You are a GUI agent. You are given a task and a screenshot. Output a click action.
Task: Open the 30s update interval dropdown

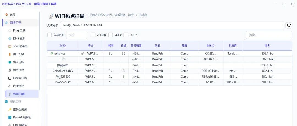(77, 35)
